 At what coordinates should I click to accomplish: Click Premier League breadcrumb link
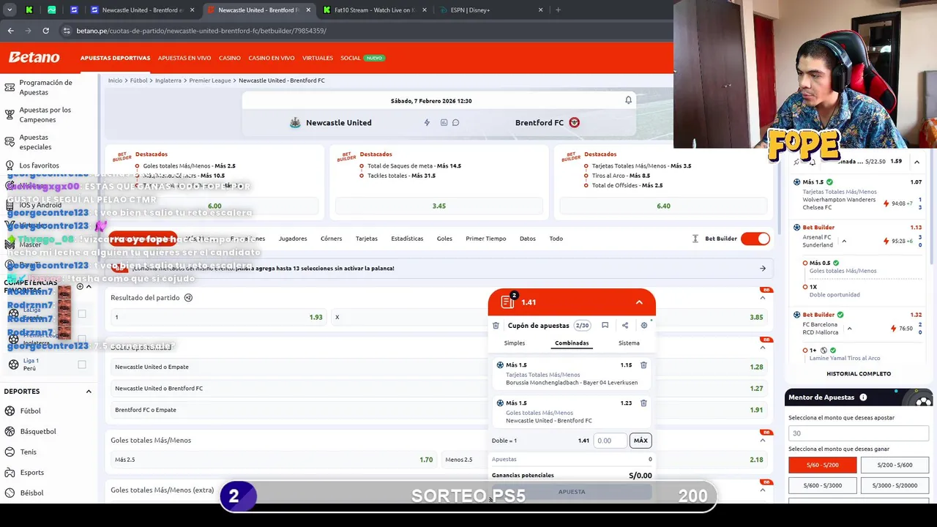(x=210, y=81)
